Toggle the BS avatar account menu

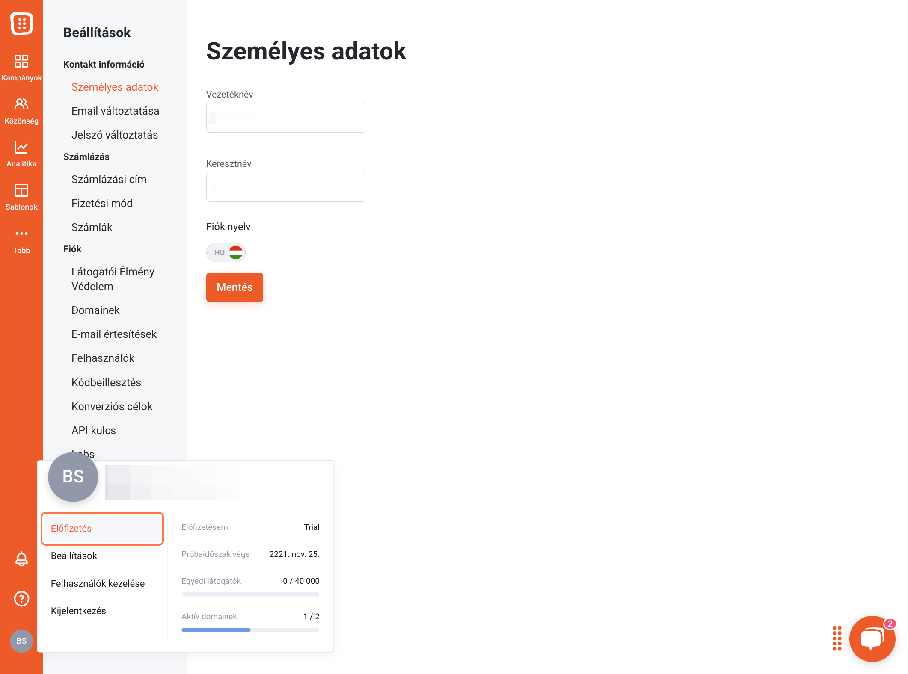tap(21, 641)
